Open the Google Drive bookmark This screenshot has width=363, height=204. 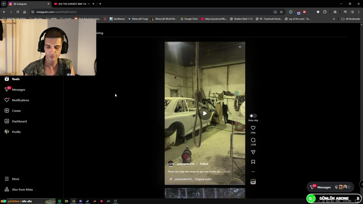point(189,19)
